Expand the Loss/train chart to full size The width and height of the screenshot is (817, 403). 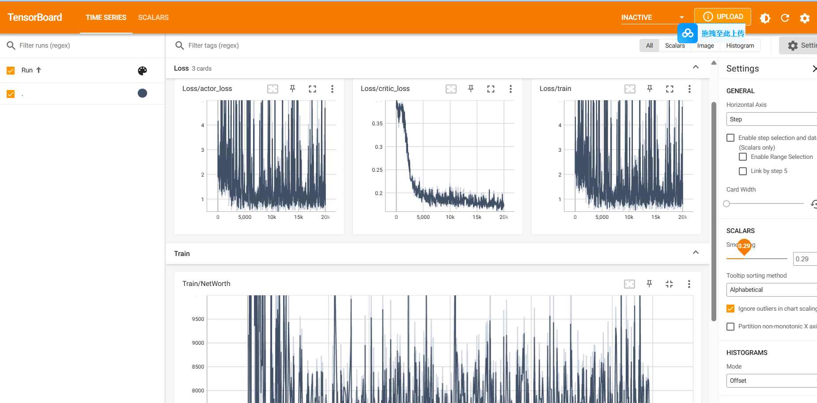click(670, 89)
